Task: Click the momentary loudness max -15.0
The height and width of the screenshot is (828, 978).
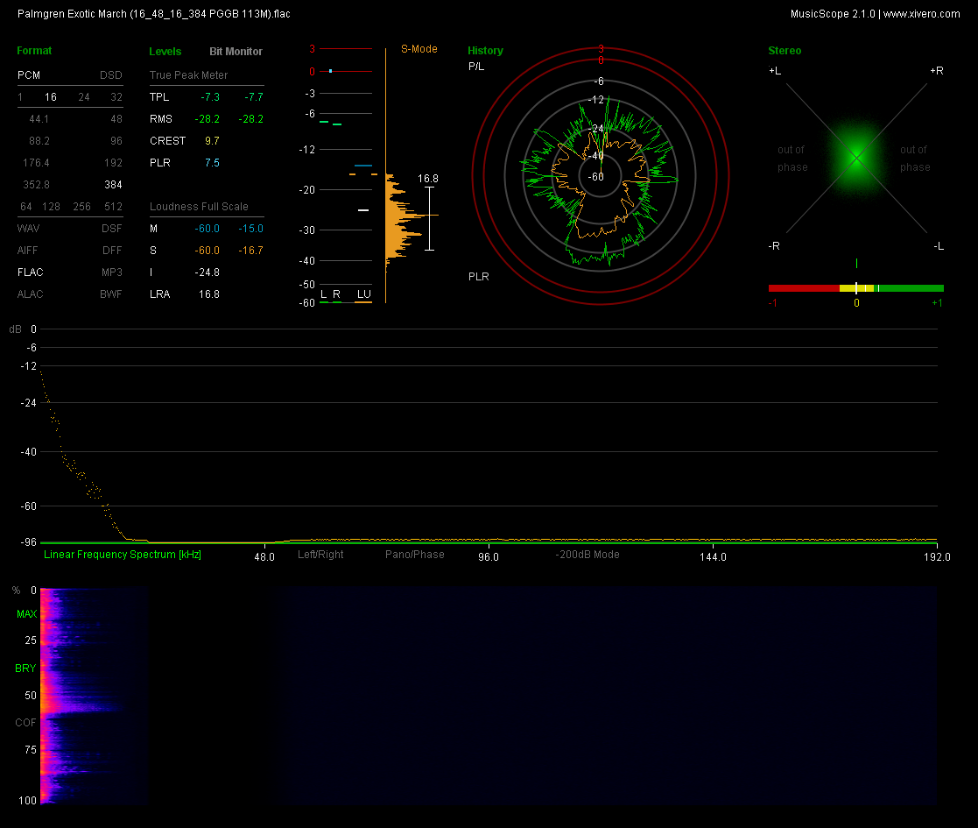Action: (250, 229)
